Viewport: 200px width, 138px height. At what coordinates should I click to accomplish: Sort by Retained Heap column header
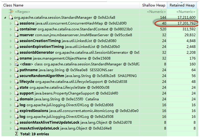[182, 5]
